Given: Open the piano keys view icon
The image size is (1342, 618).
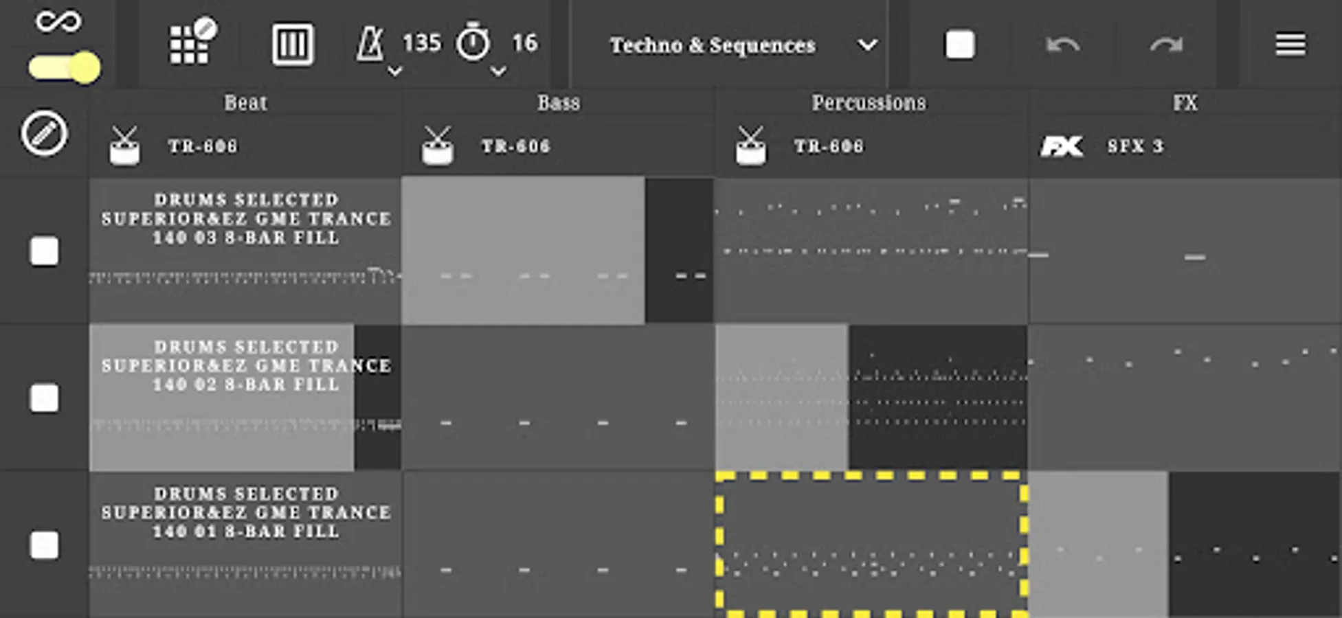Looking at the screenshot, I should 293,45.
